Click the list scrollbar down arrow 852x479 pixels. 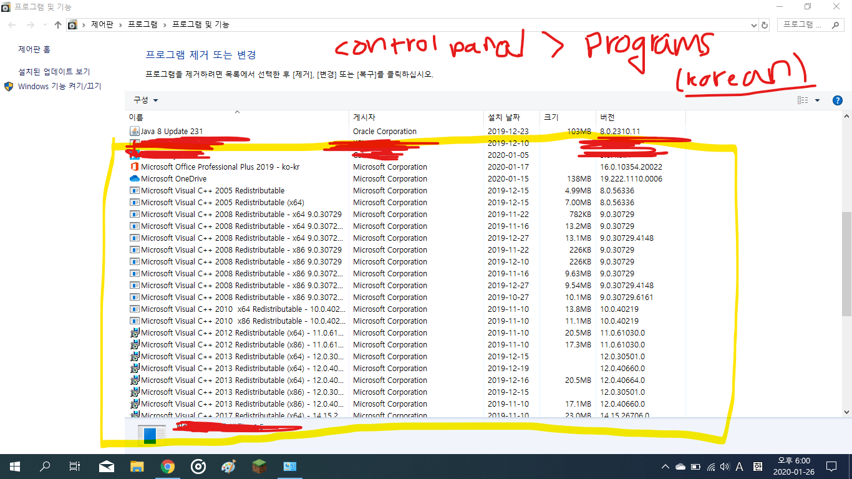846,412
